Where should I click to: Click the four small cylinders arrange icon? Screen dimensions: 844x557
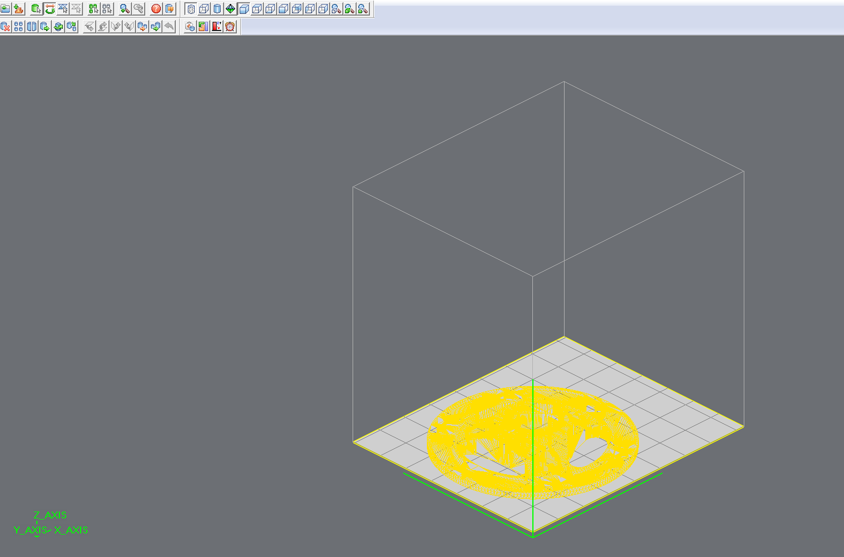click(19, 26)
